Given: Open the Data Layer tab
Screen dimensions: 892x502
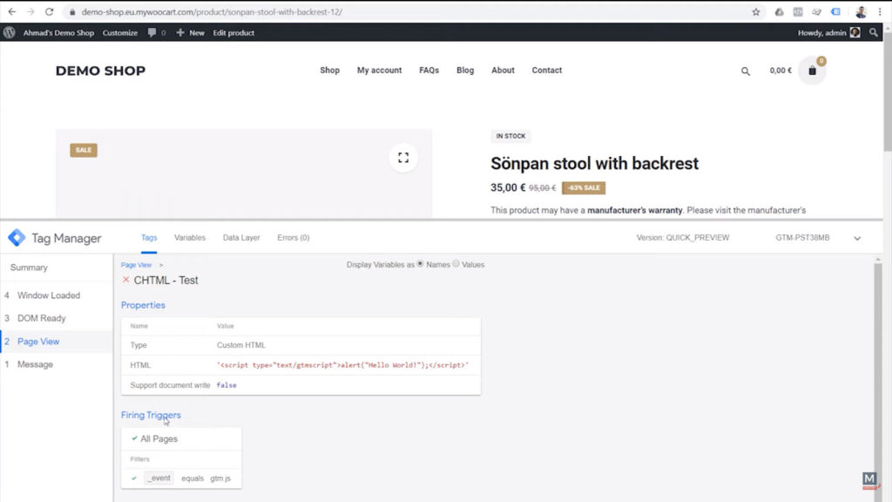Looking at the screenshot, I should coord(241,237).
